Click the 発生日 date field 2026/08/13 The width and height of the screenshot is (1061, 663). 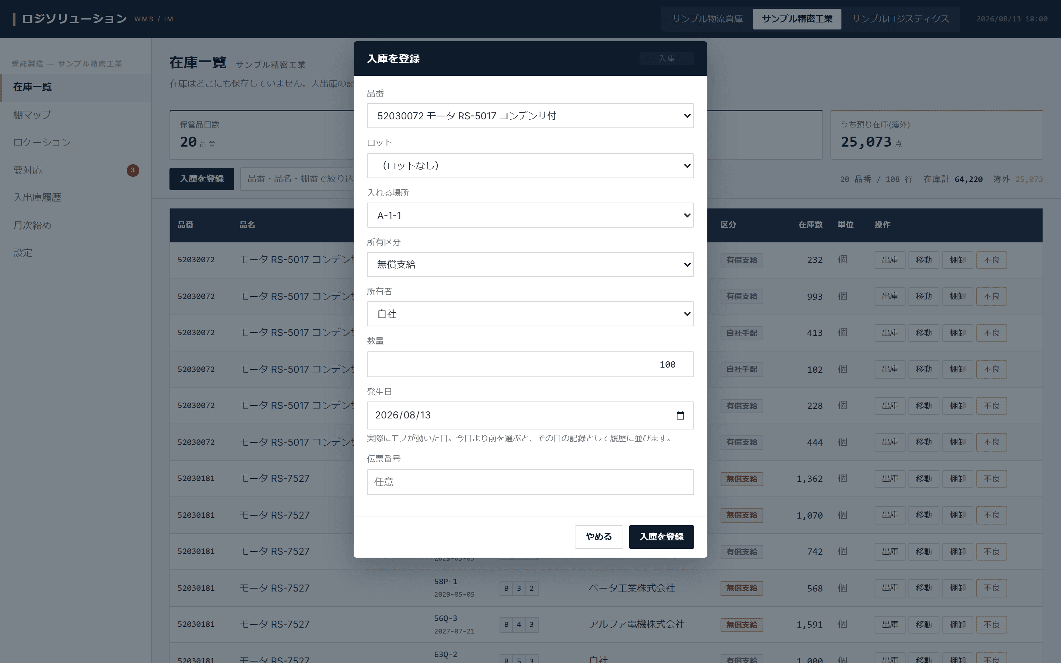click(530, 415)
